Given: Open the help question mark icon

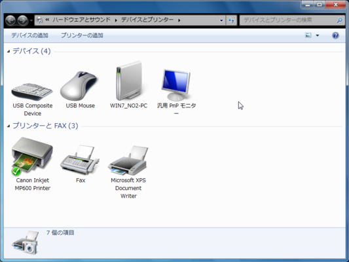Looking at the screenshot, I should (335, 35).
